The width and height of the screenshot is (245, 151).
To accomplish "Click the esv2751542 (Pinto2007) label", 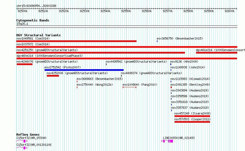I will click(62, 67).
